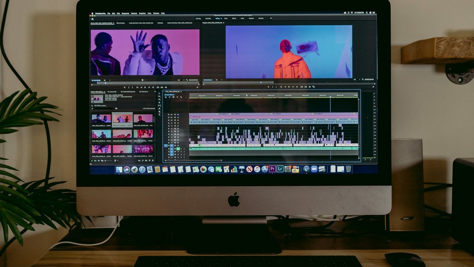Toggle lock on the top video track

point(168,115)
